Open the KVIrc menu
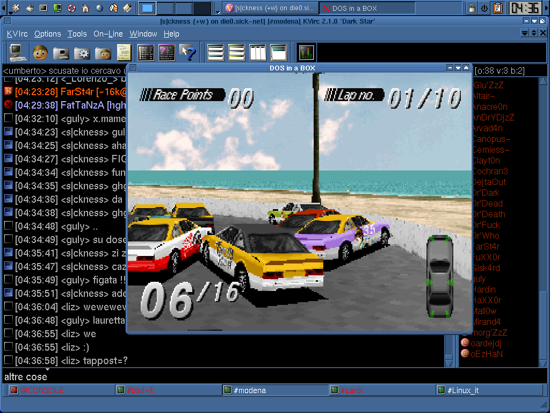 [x=17, y=34]
